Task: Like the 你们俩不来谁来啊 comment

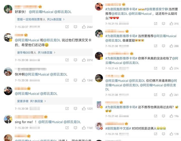Action: coord(171,95)
